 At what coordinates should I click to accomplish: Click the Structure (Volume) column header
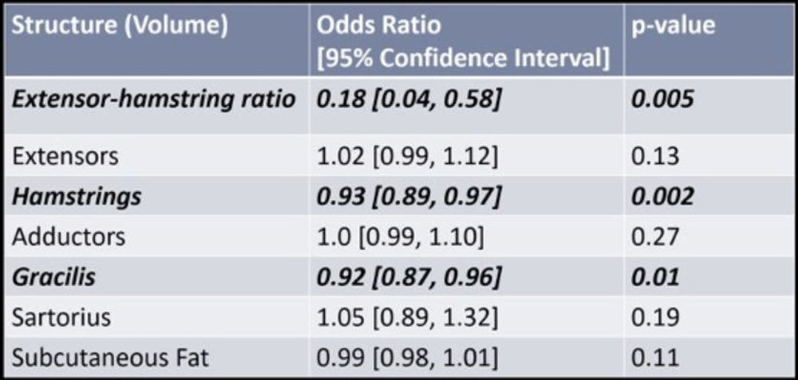pos(121,25)
